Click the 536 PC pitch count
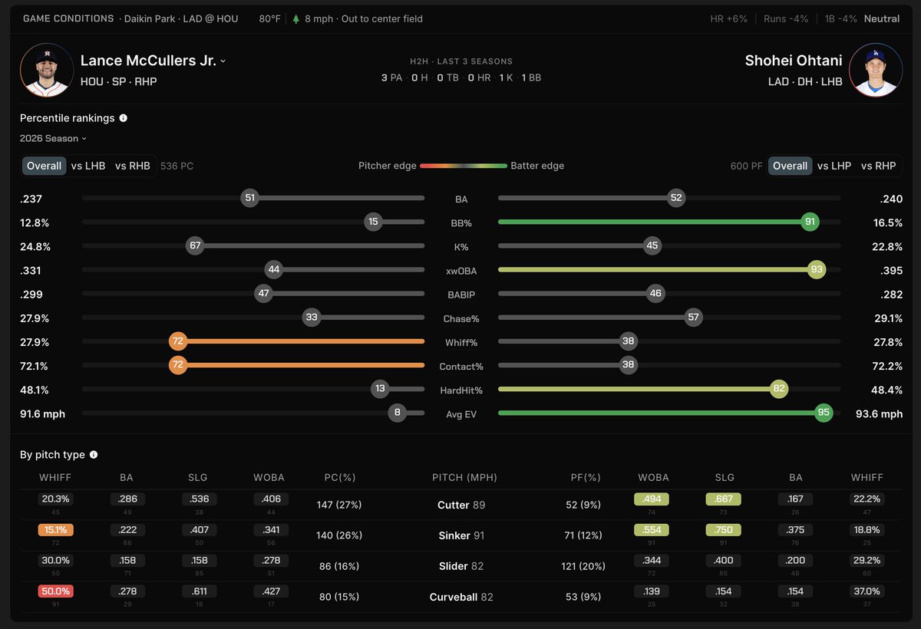 coord(177,166)
